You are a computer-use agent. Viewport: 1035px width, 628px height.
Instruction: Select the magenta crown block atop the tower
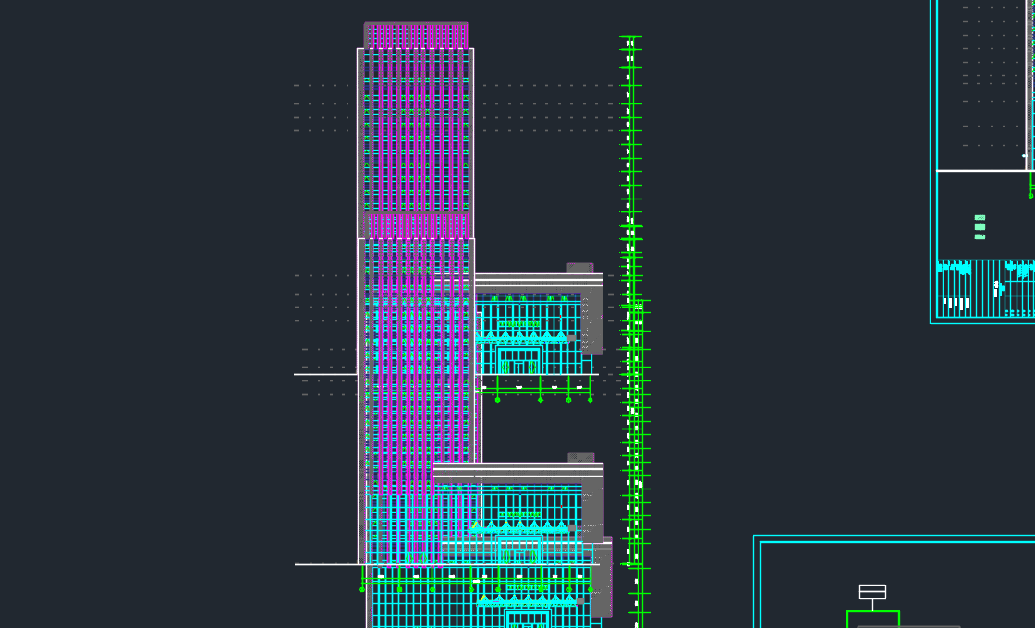tap(416, 36)
